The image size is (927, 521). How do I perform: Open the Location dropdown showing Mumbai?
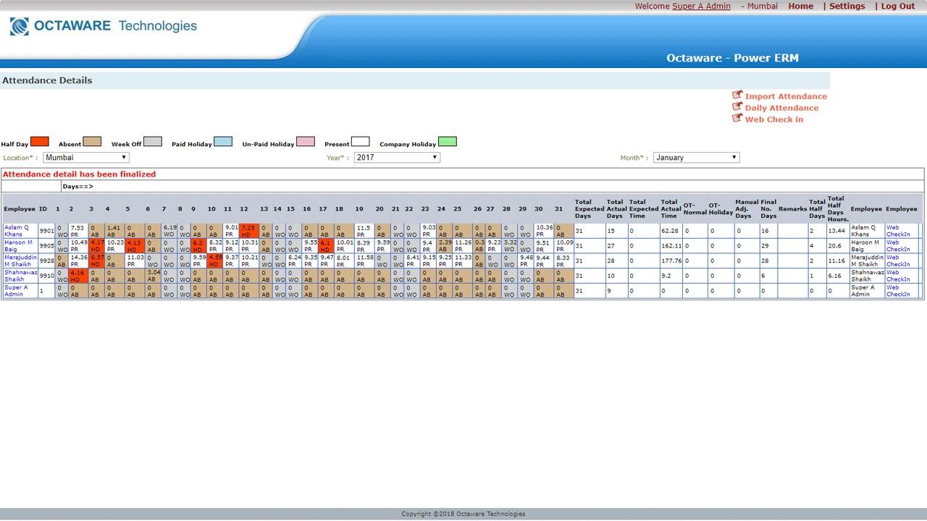86,157
